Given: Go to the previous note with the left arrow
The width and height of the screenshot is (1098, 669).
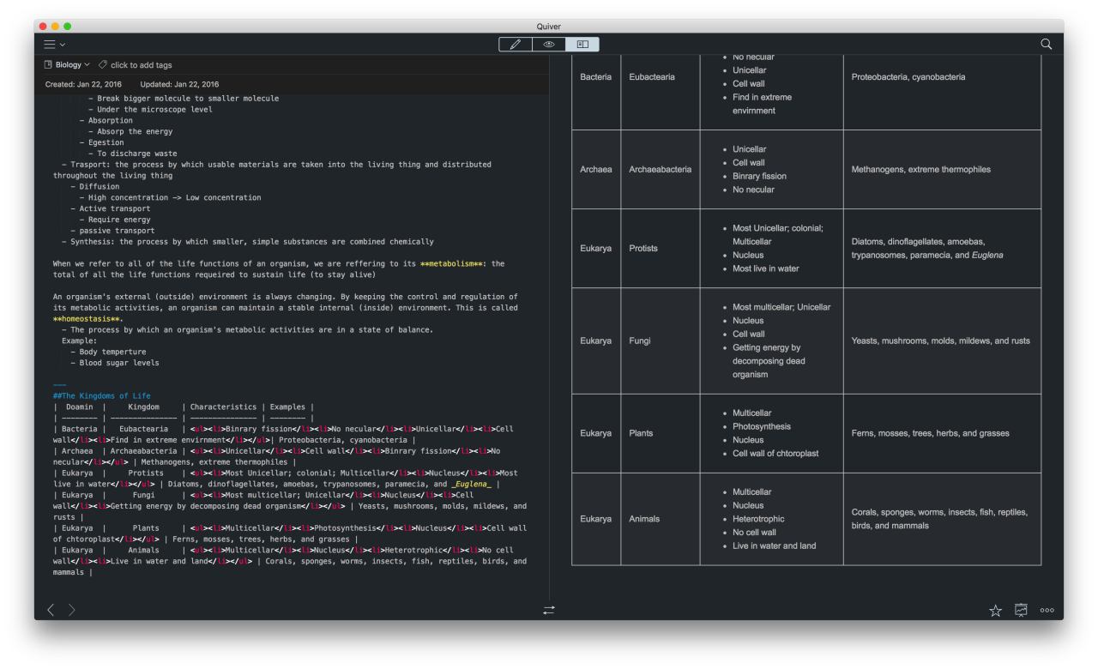Looking at the screenshot, I should [x=51, y=610].
